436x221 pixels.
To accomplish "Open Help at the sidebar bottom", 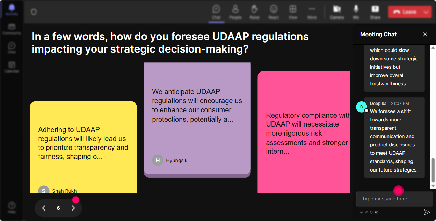I will (x=12, y=207).
